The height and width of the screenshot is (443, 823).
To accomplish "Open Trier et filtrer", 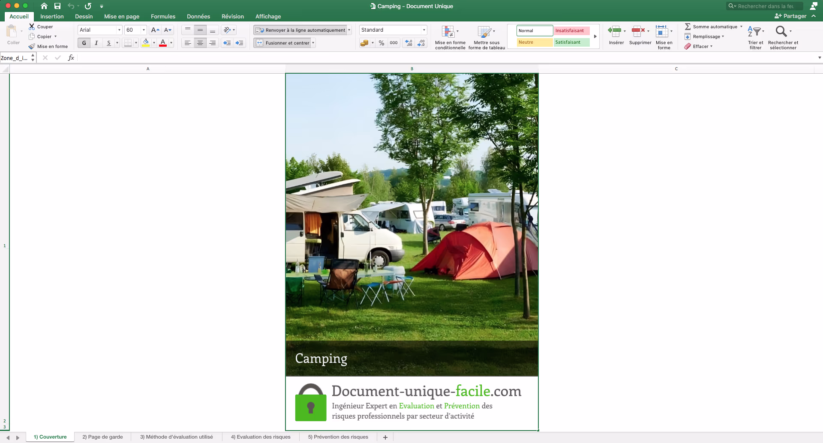I will (x=755, y=38).
